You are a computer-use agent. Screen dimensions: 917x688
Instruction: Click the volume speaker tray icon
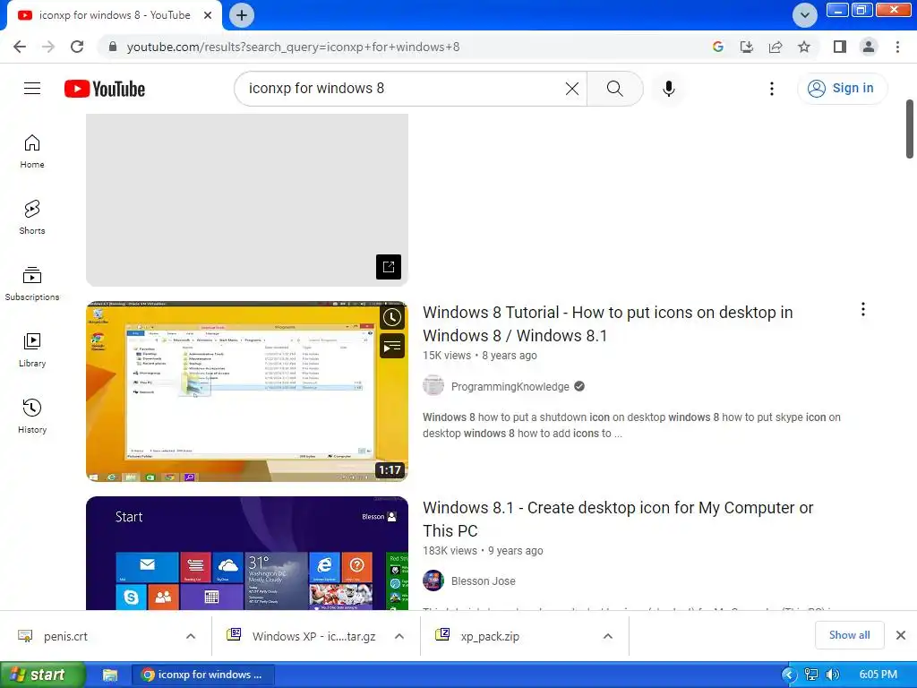click(x=832, y=675)
